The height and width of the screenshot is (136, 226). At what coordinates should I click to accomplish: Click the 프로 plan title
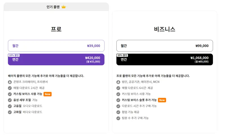[56, 29]
